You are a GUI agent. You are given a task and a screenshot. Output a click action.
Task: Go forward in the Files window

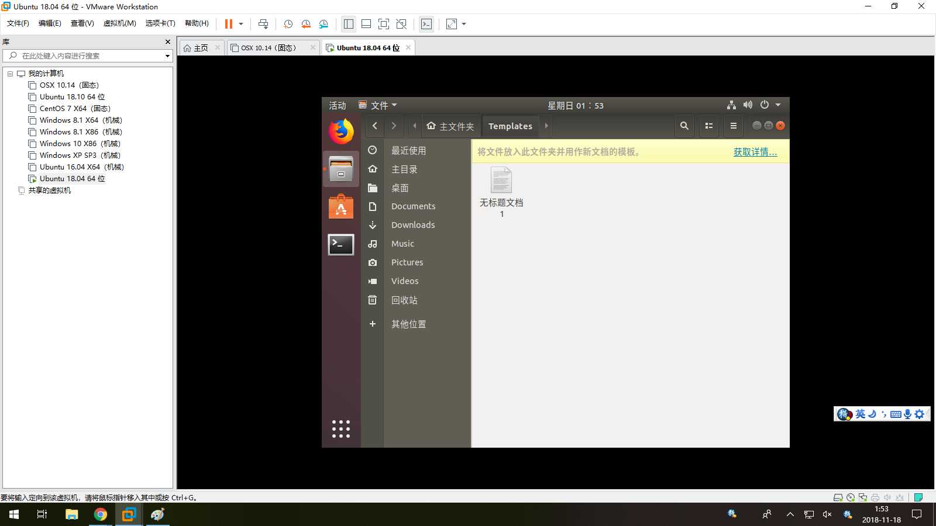(x=394, y=126)
